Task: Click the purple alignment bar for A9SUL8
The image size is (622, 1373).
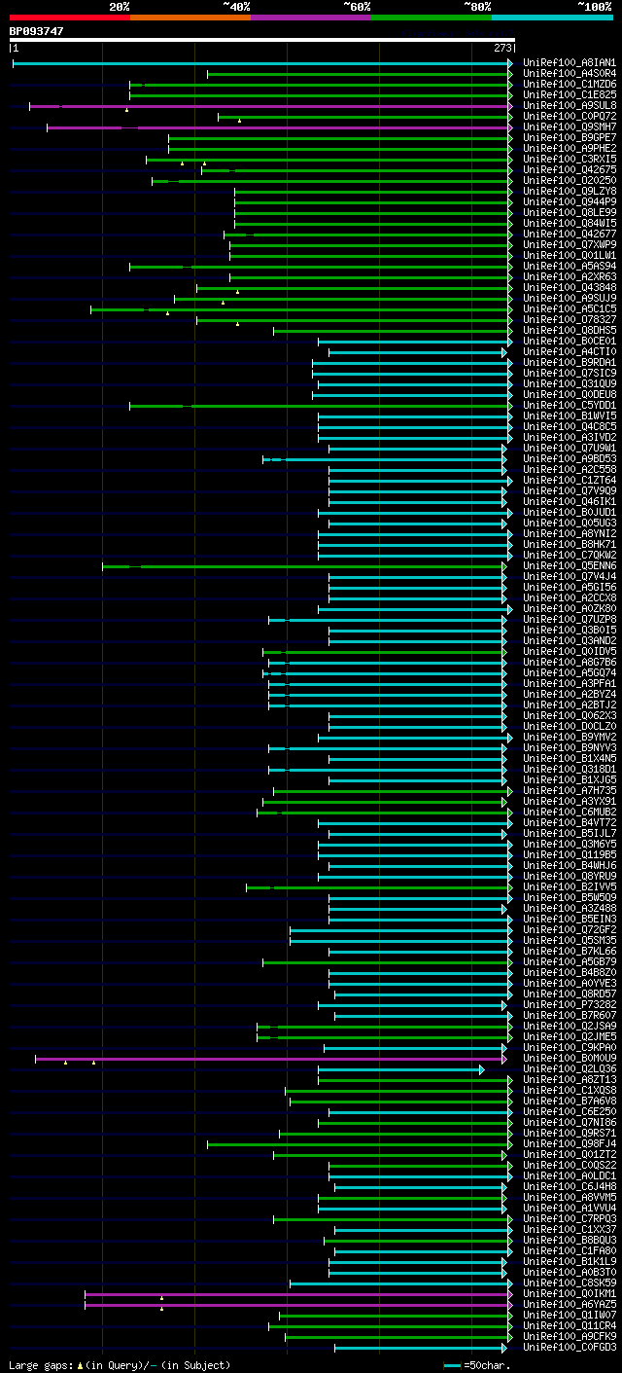Action: (x=270, y=106)
